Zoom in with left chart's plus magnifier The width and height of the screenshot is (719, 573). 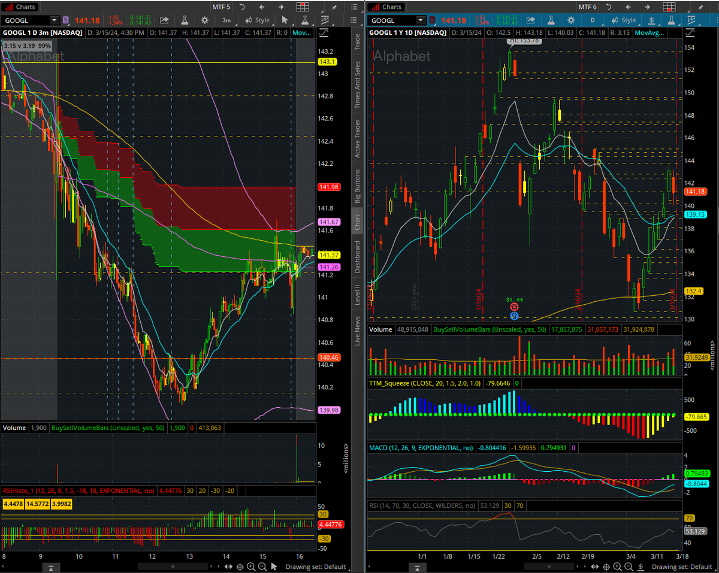pyautogui.click(x=251, y=566)
